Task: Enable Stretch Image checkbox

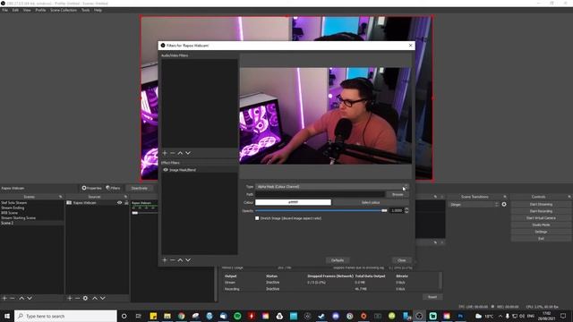Action: 257,218
